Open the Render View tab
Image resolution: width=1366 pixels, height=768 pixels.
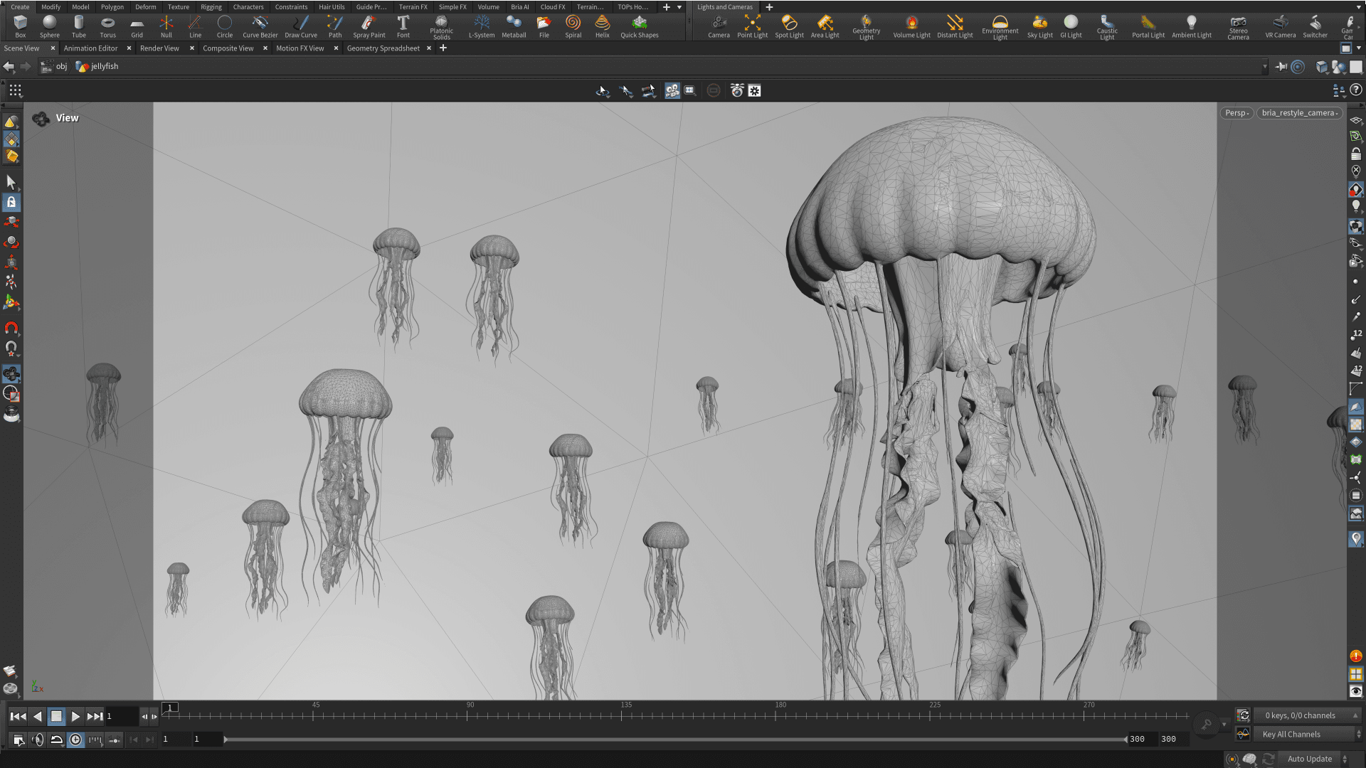159,48
